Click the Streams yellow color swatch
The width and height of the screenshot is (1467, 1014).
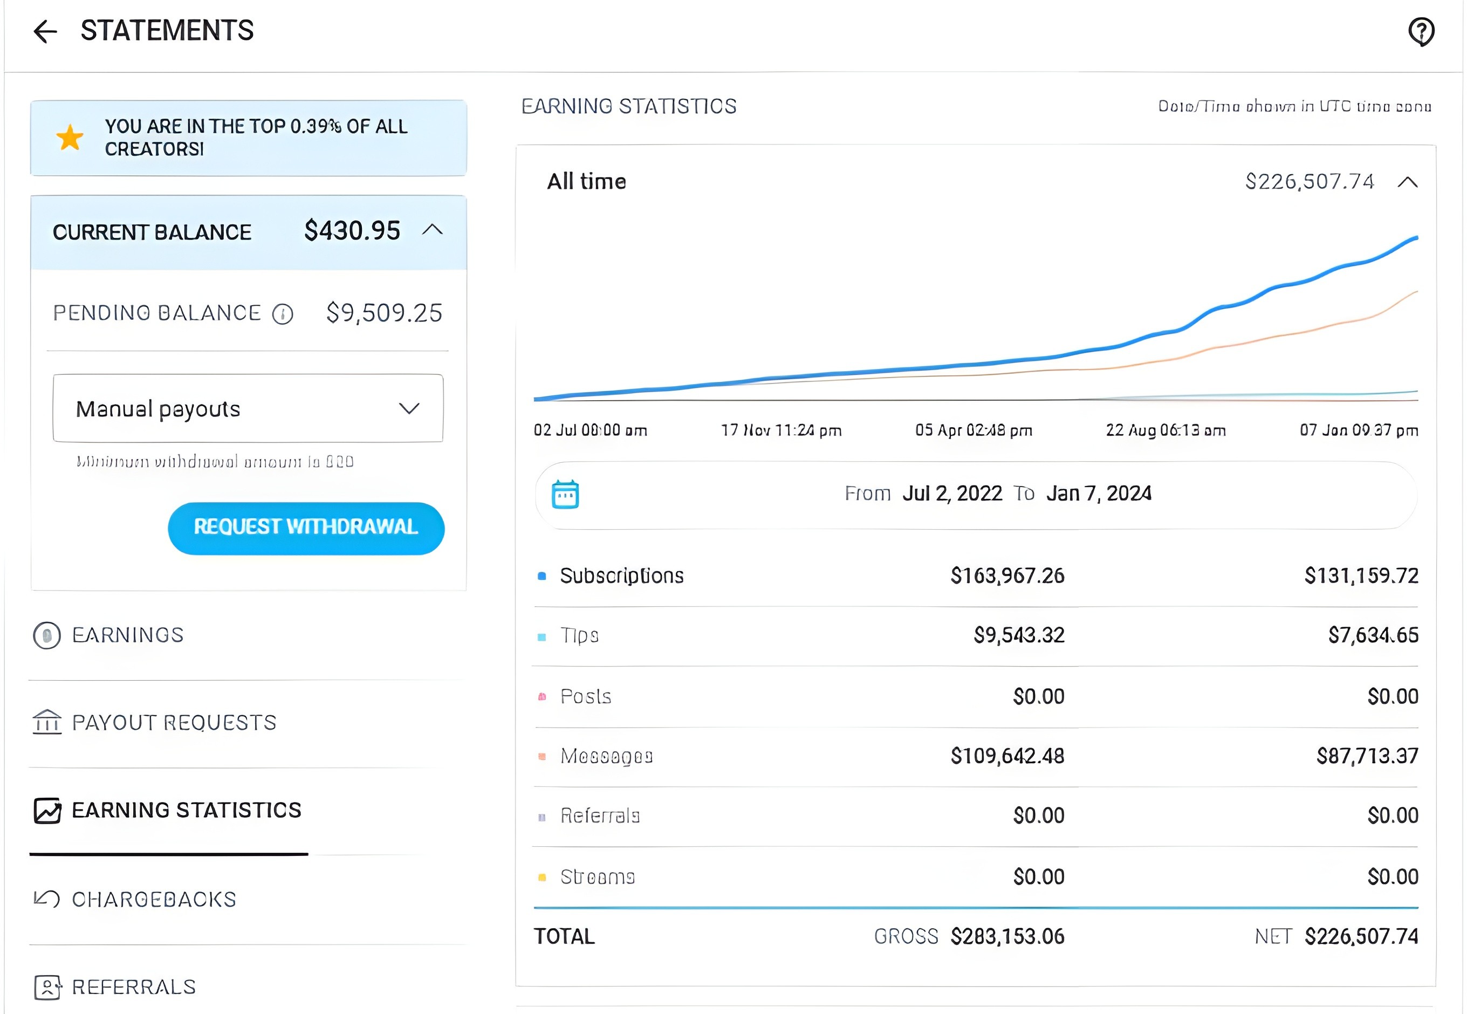tap(542, 878)
